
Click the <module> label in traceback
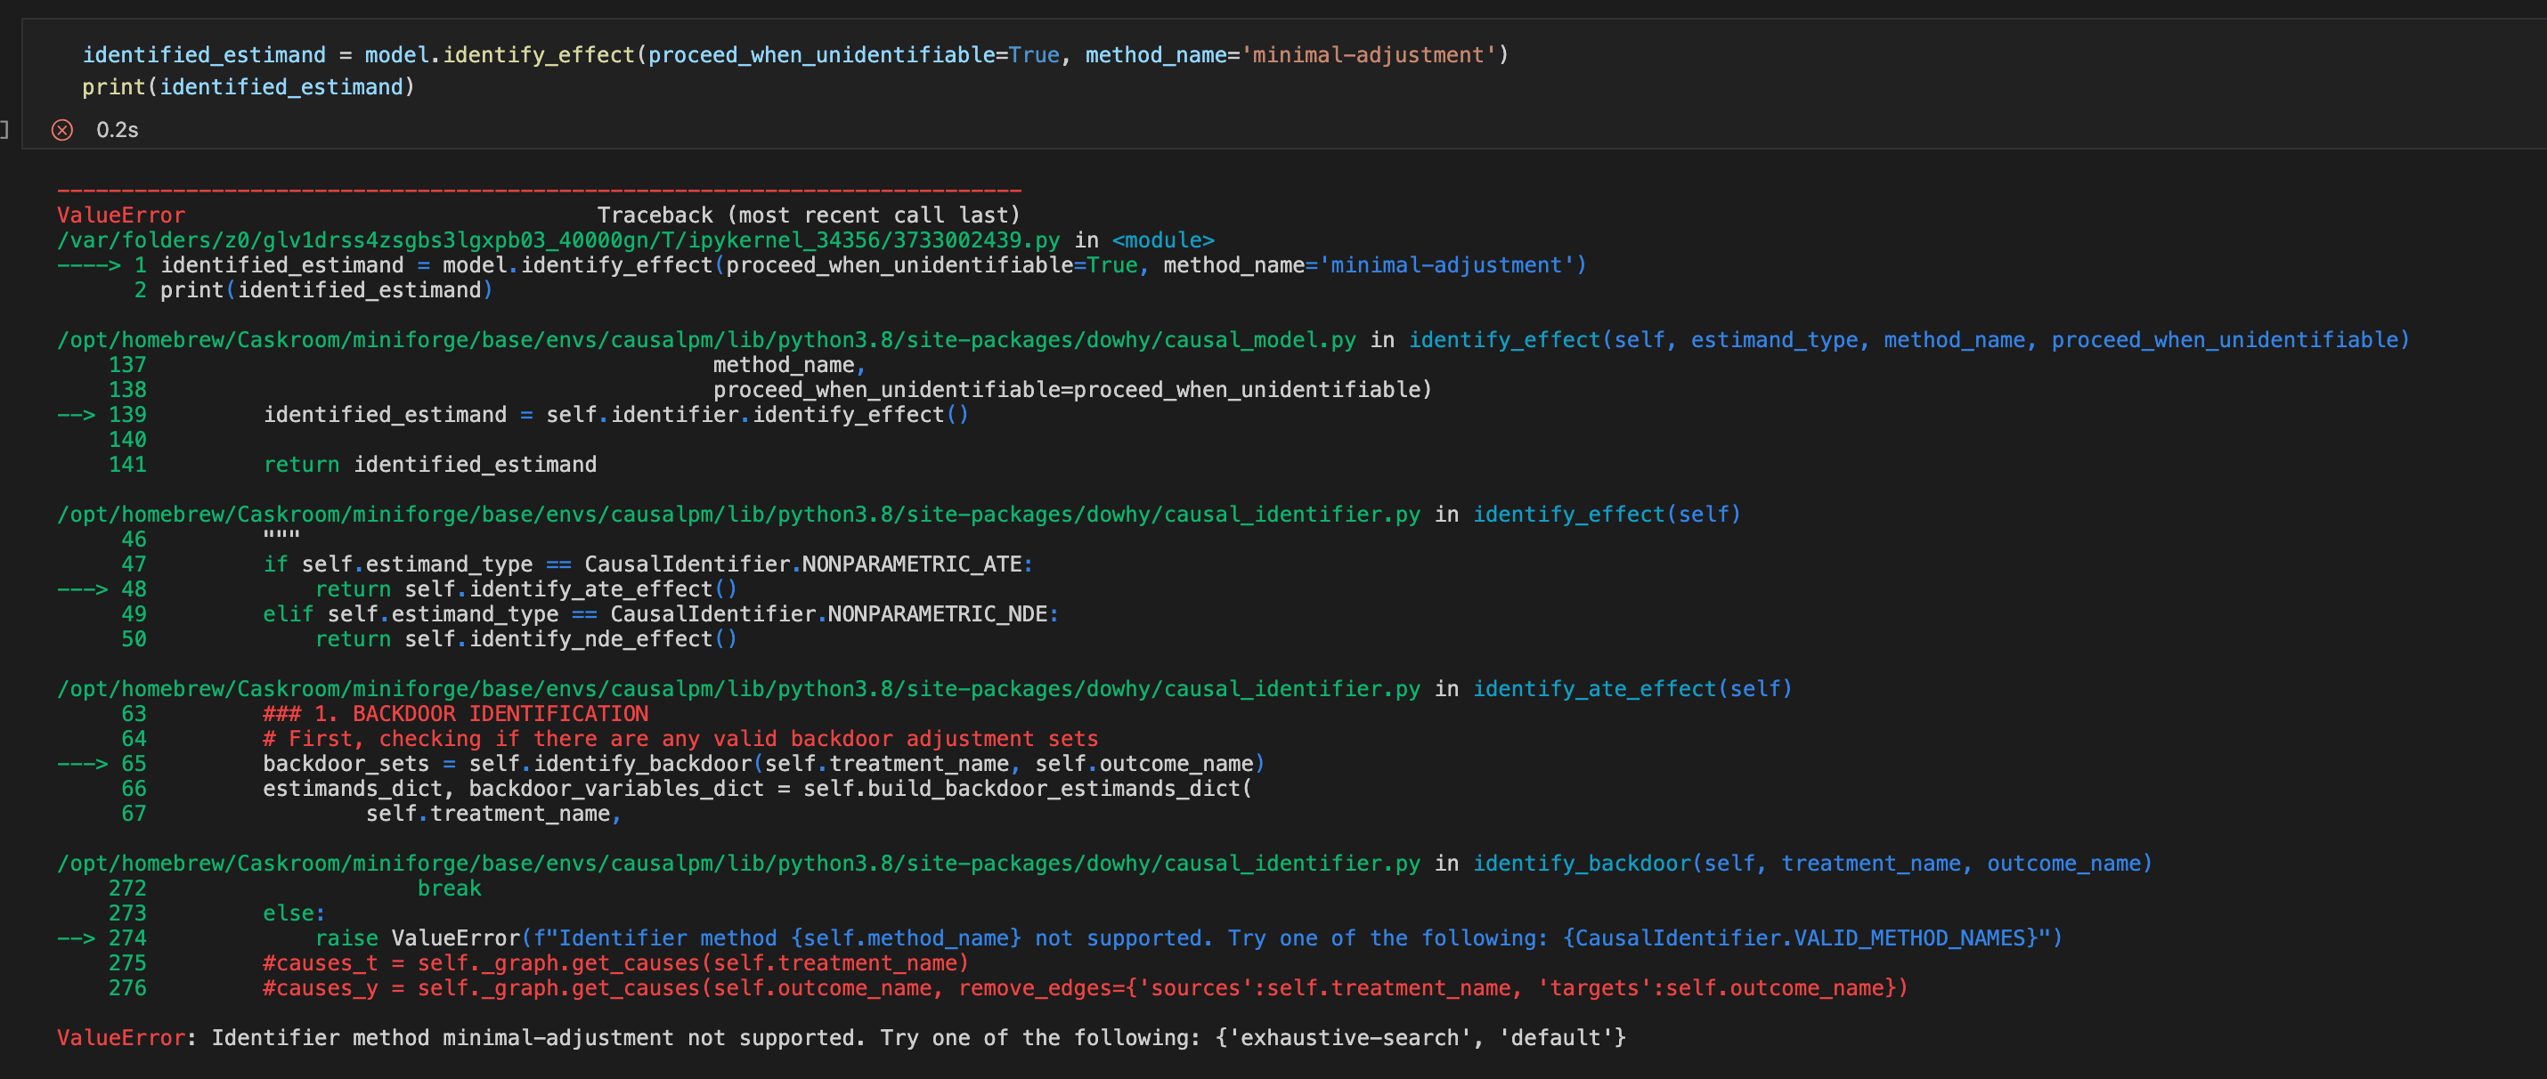pos(1163,239)
